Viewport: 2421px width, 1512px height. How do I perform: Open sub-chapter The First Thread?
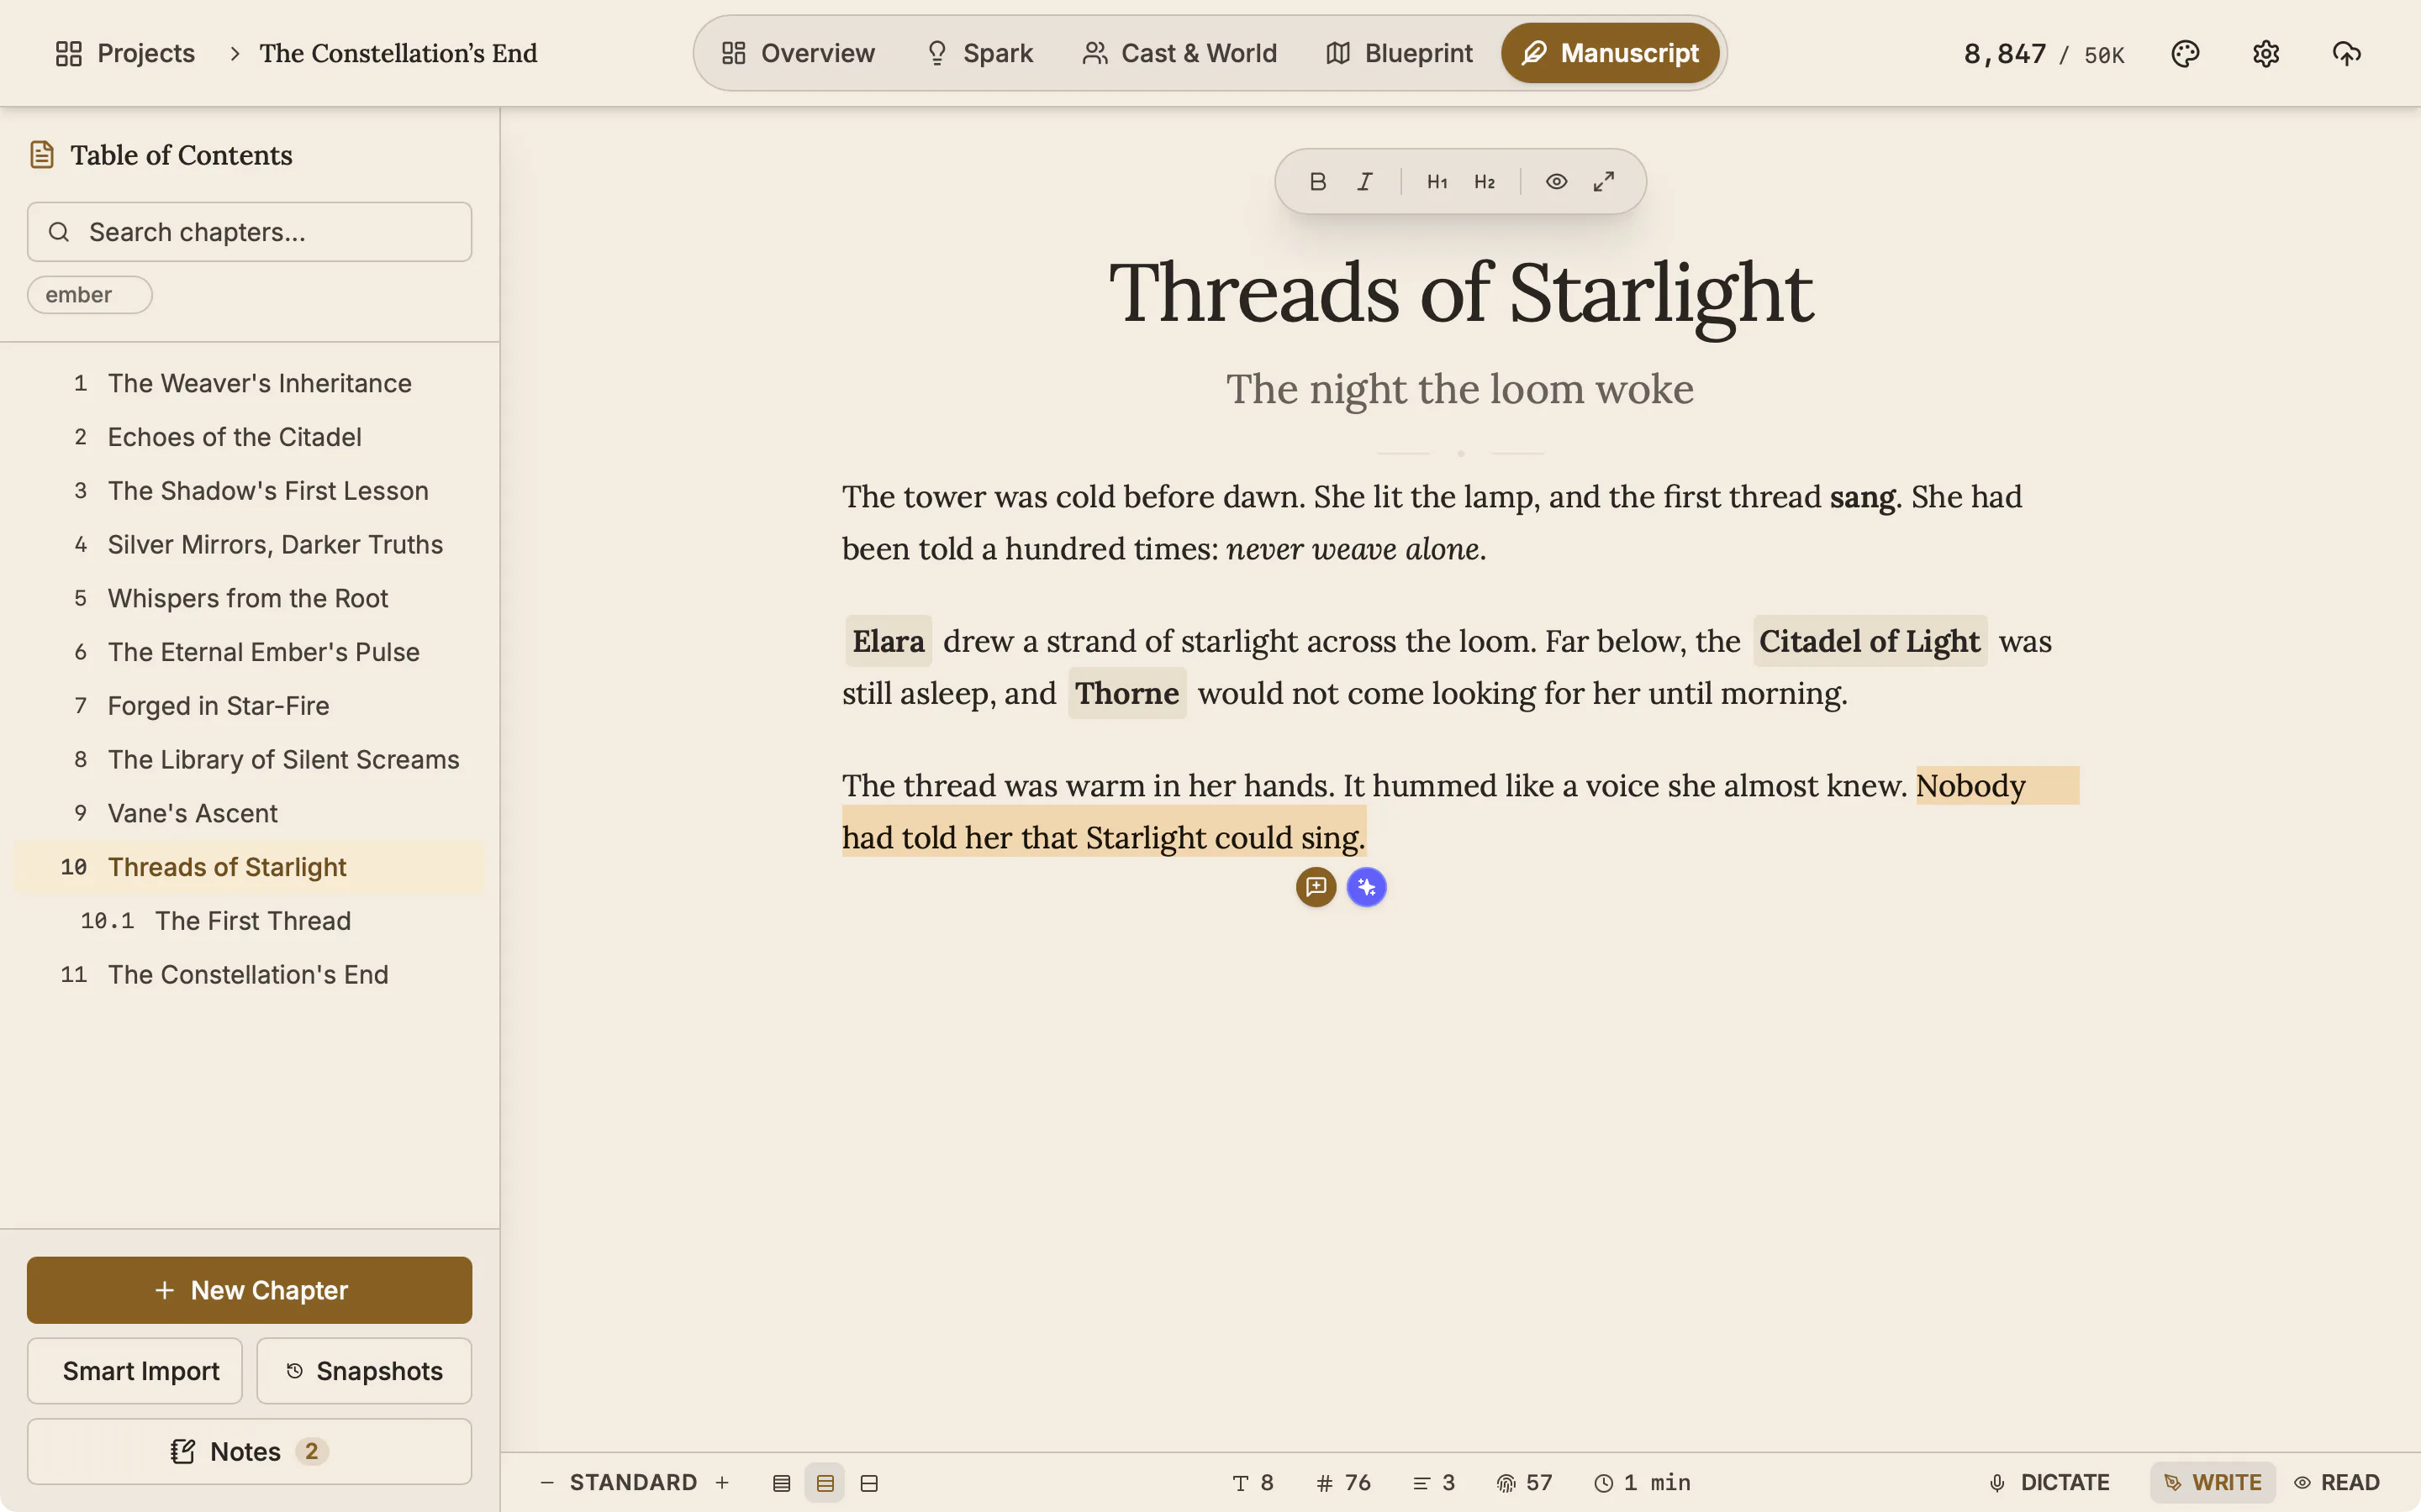[x=249, y=921]
